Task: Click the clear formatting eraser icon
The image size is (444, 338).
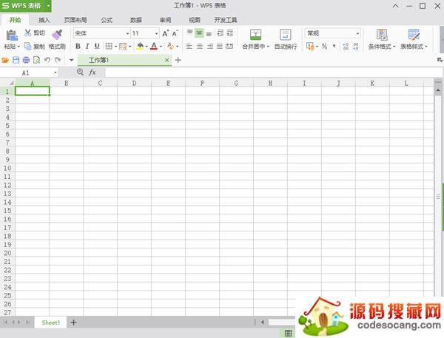Action: click(170, 46)
